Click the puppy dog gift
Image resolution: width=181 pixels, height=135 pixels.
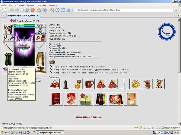pos(159,84)
